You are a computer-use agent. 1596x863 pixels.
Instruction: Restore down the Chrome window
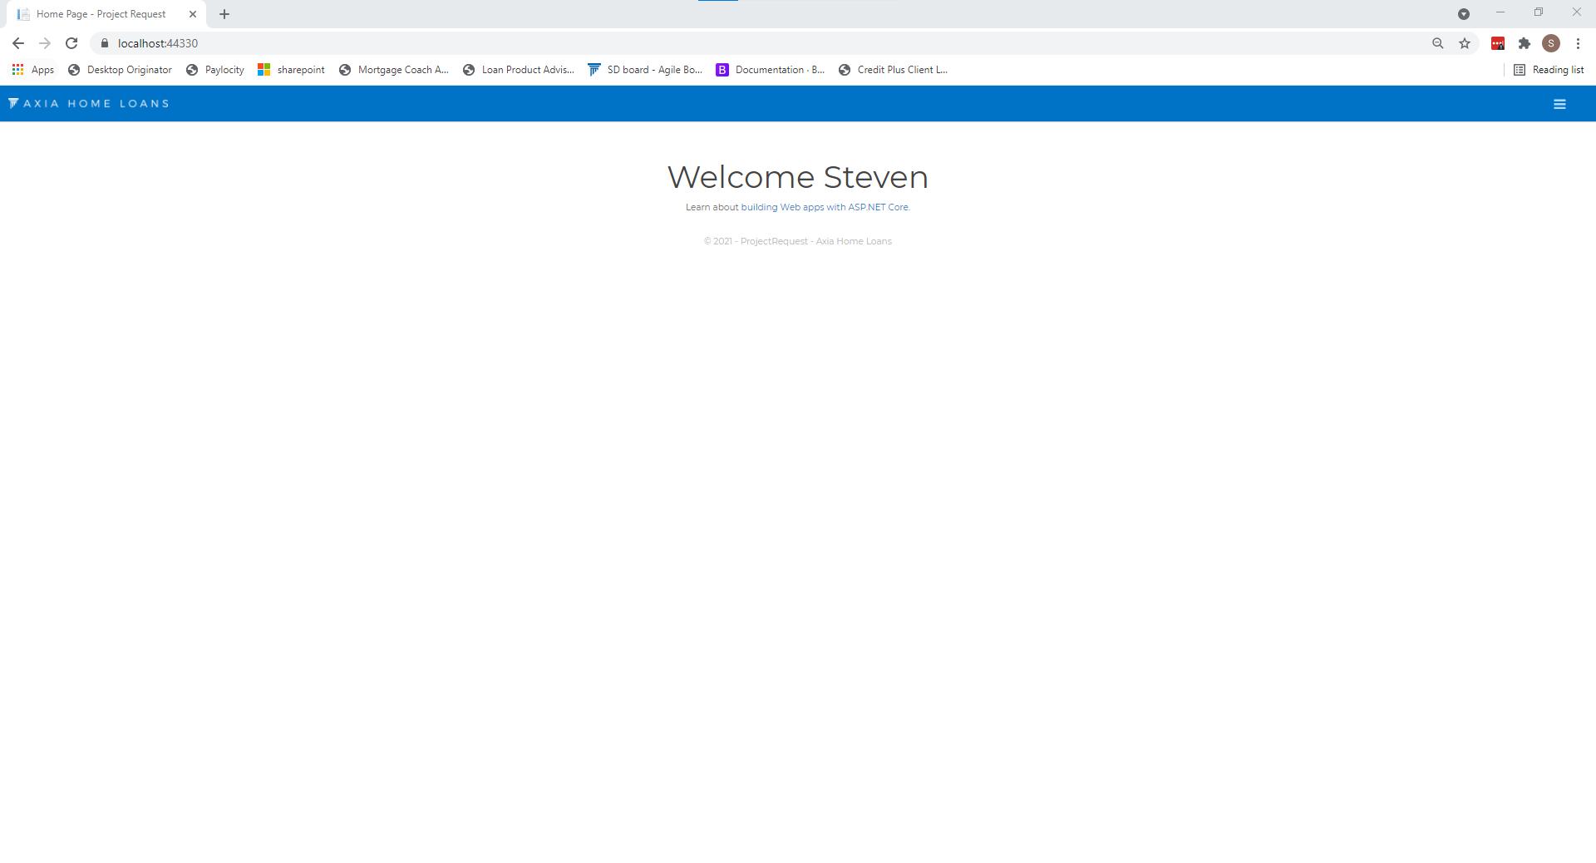[1539, 12]
